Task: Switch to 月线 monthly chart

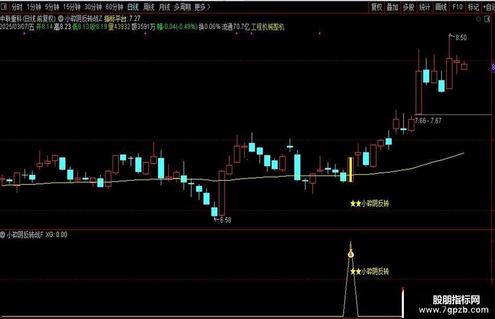Action: tap(164, 7)
